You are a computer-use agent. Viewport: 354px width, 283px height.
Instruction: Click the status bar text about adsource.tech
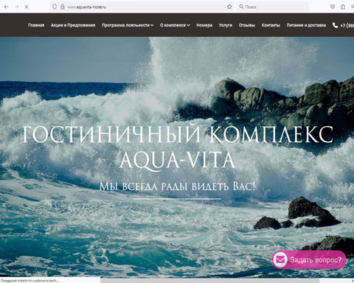tap(29, 280)
